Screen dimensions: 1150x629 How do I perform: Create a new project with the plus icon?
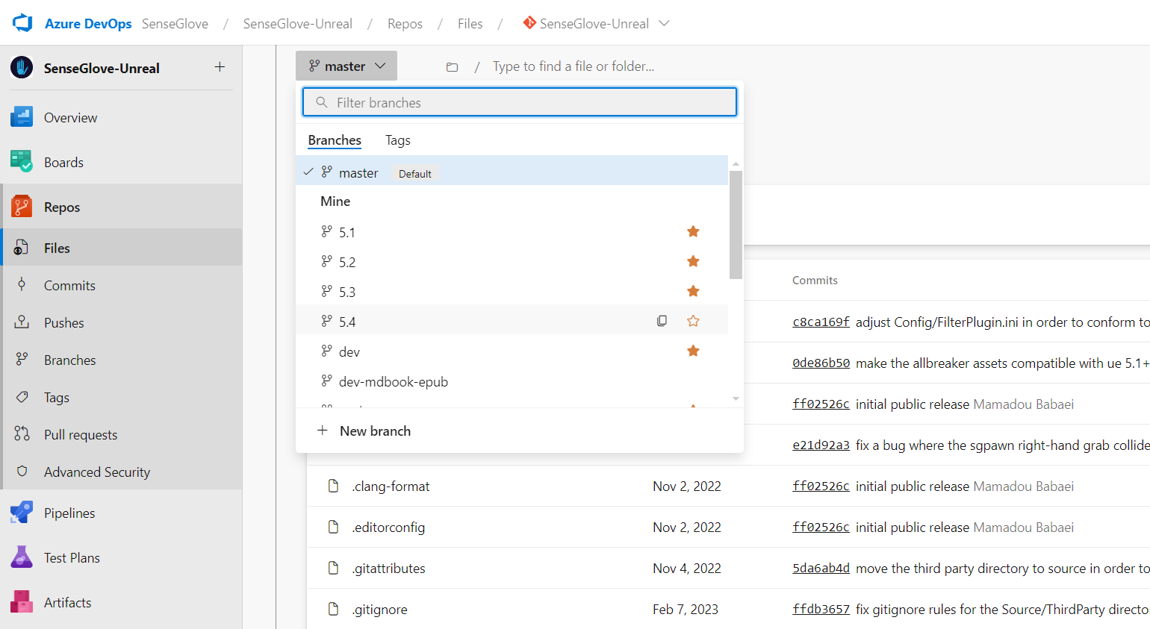coord(220,66)
